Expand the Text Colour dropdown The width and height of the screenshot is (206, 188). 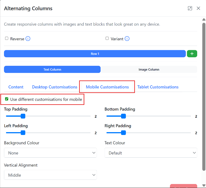(x=151, y=153)
